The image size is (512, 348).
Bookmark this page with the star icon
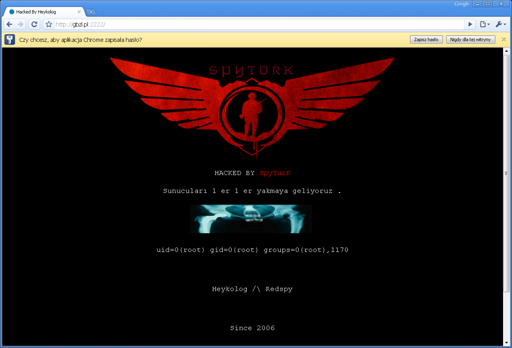(49, 24)
